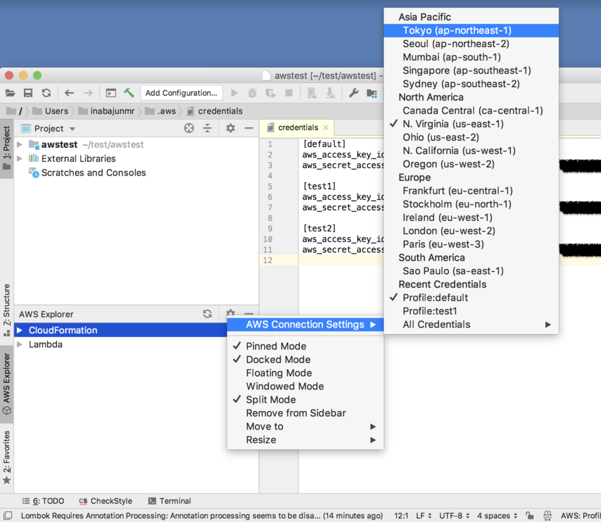
Task: Open the CheckStyle tool window
Action: 105,501
